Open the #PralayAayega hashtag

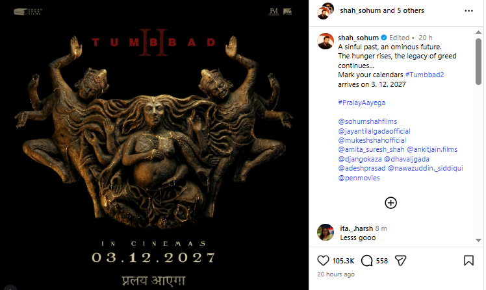361,103
